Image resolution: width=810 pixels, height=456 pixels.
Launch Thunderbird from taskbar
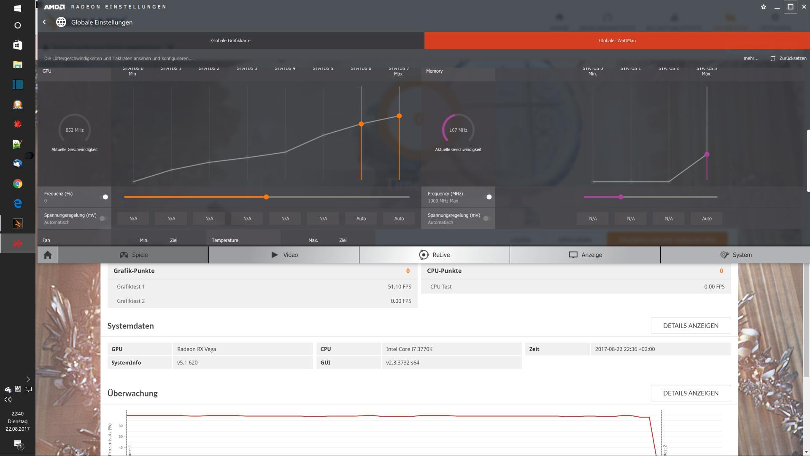(17, 163)
